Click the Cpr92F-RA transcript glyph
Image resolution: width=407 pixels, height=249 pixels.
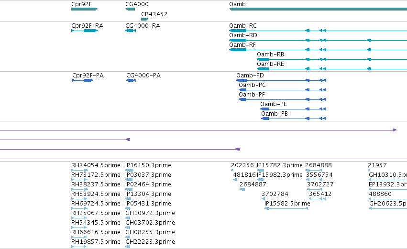[85, 31]
